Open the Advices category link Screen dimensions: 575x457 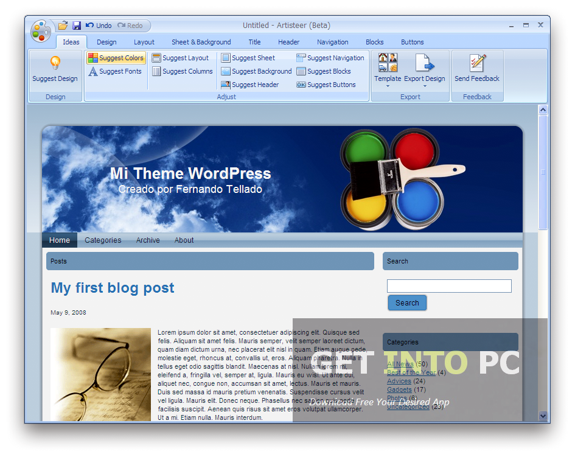click(399, 381)
